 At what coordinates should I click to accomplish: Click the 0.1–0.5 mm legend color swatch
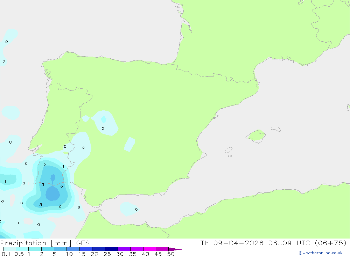(x=9, y=249)
